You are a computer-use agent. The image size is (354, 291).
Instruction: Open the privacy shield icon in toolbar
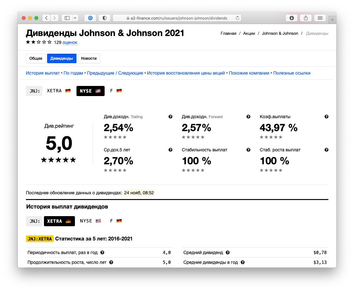pyautogui.click(x=105, y=18)
